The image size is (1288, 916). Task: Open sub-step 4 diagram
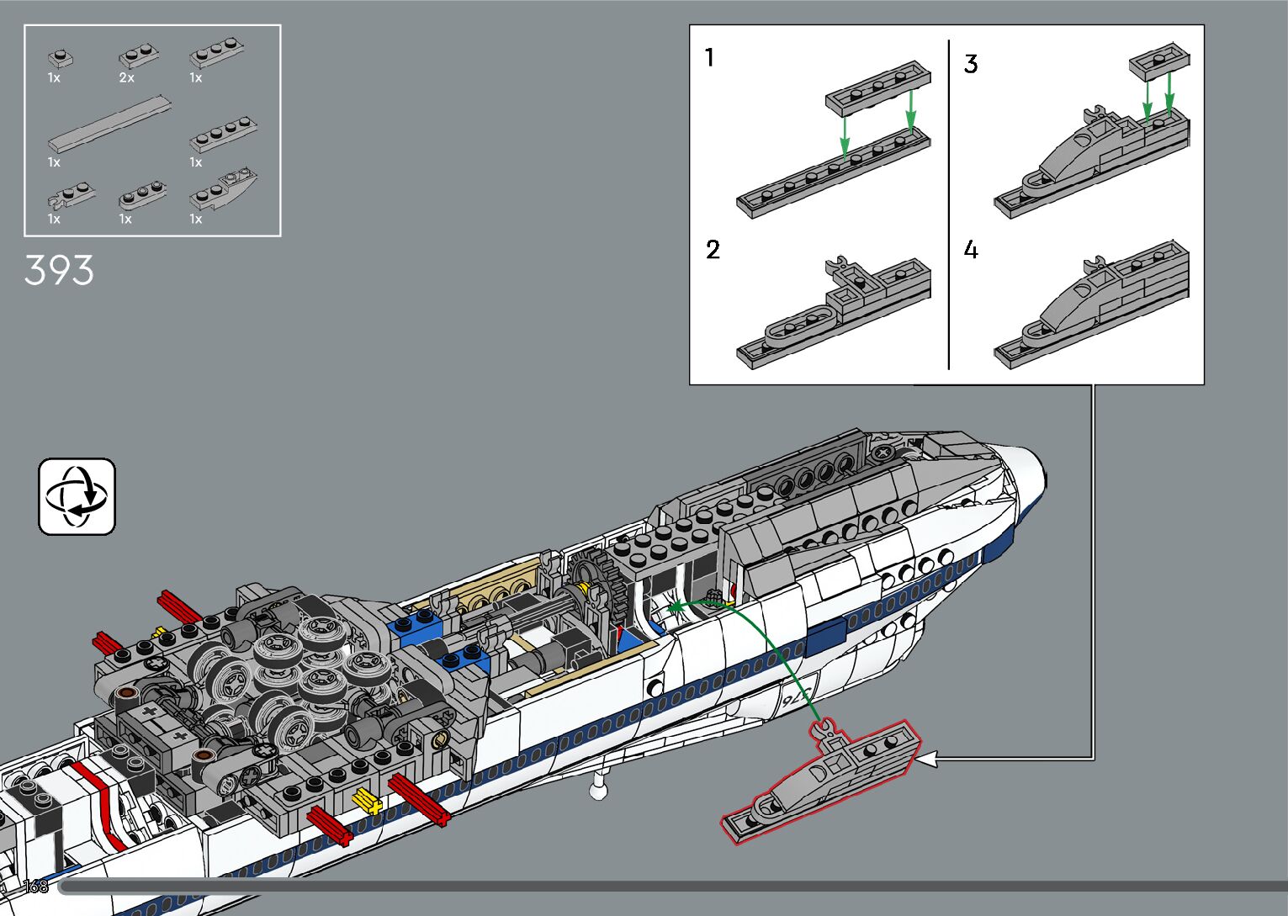coord(1090,311)
